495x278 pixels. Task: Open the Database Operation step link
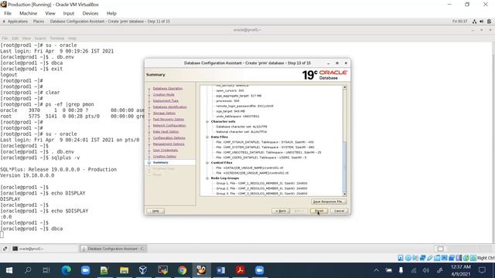click(x=168, y=89)
